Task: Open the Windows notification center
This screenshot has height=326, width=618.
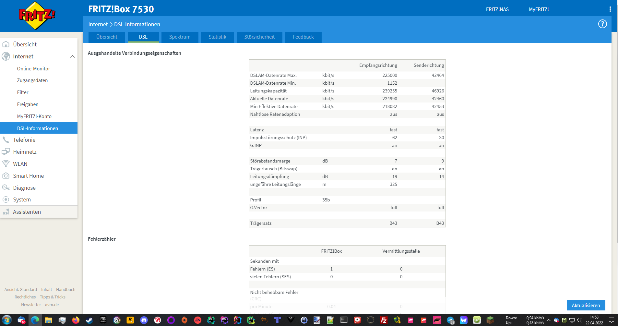Action: (612, 320)
